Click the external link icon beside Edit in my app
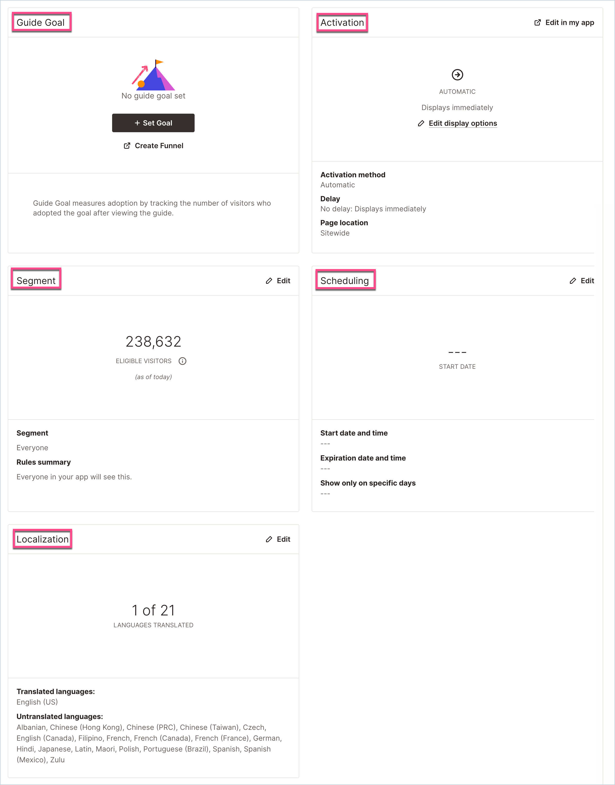Image resolution: width=615 pixels, height=785 pixels. point(537,22)
